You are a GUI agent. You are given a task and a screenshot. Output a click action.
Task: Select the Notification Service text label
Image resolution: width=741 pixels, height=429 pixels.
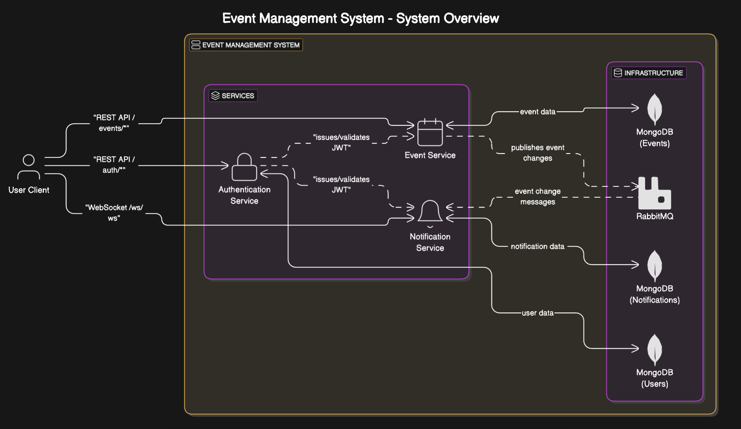(x=430, y=242)
